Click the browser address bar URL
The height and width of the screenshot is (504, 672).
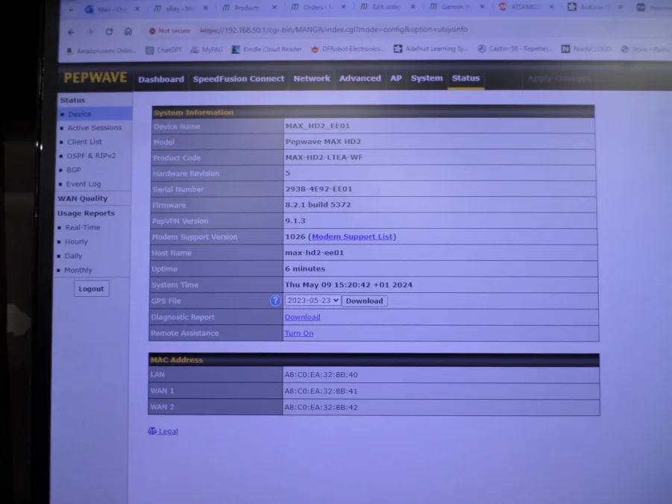pyautogui.click(x=336, y=31)
